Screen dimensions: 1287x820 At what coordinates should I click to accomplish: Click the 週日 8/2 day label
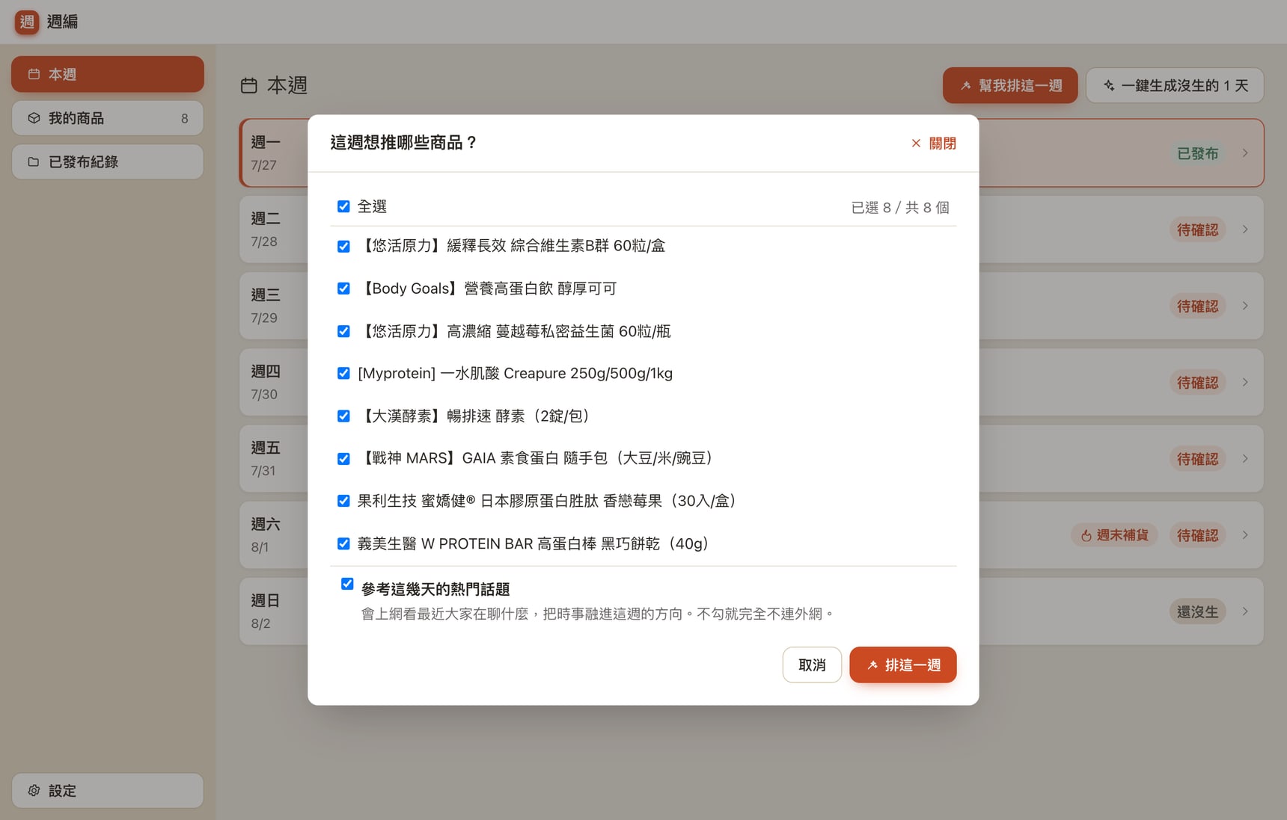[x=266, y=611]
